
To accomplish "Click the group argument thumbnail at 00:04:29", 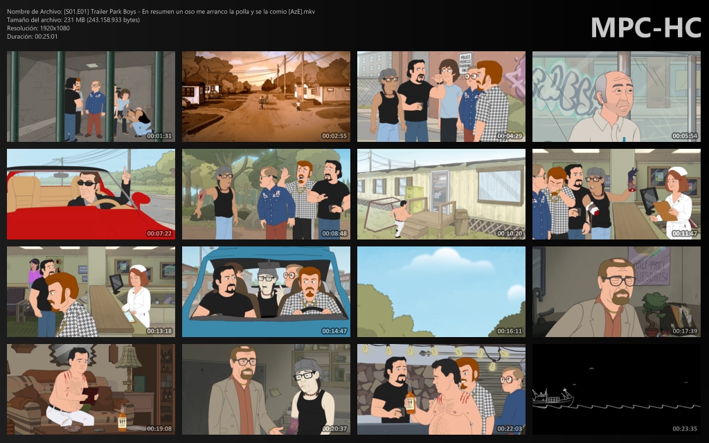I will [441, 96].
